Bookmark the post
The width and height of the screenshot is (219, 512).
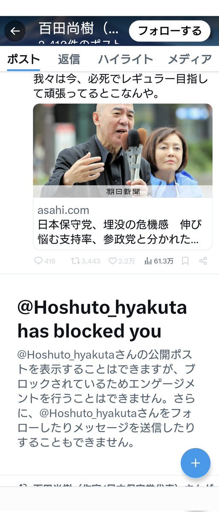(x=185, y=261)
